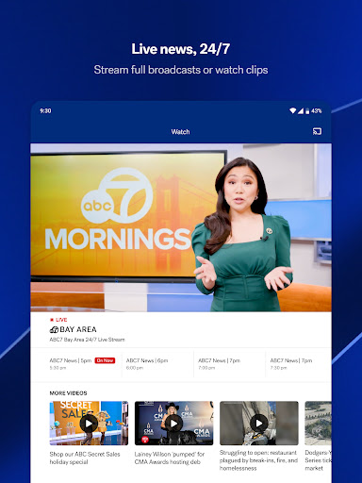Tap the cellular signal icon
The image size is (362, 483).
click(301, 110)
